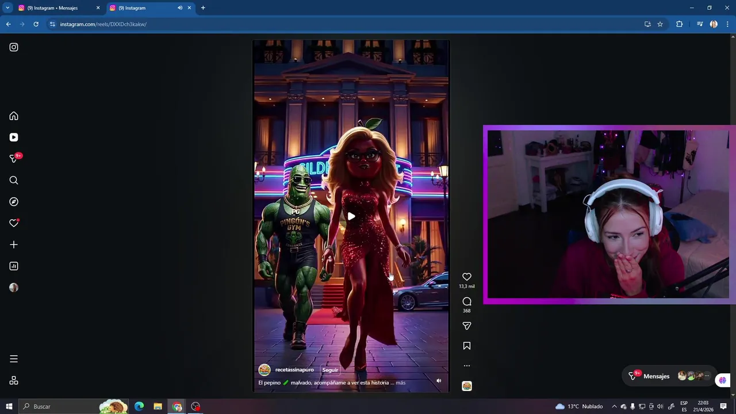Viewport: 736px width, 414px height.
Task: Play the reel with center play button
Action: (x=351, y=216)
